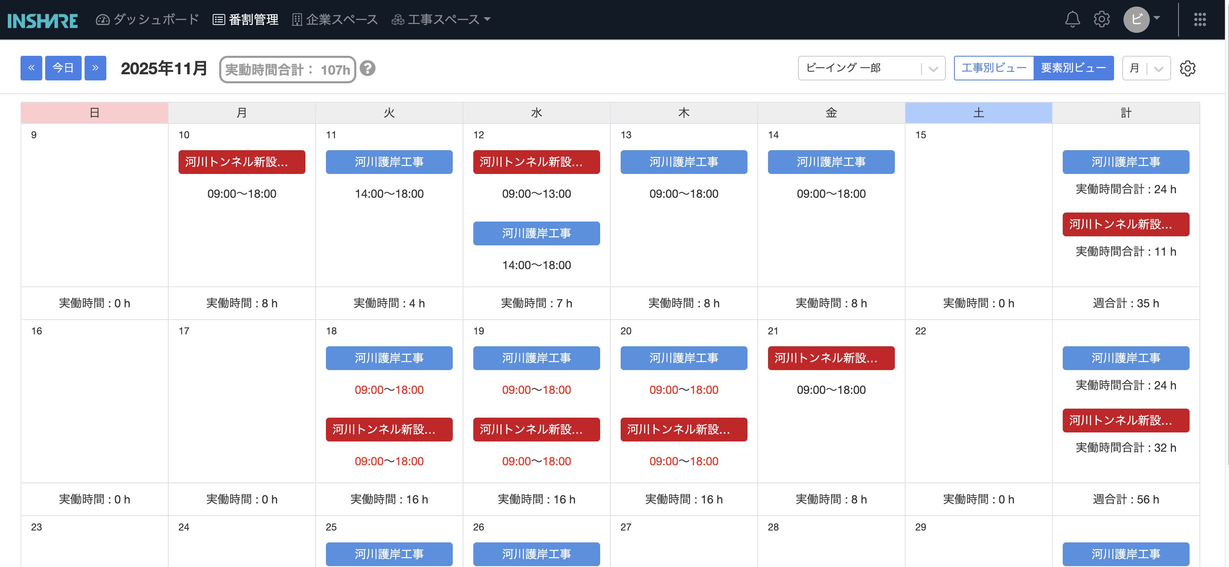Click first week 河川護岸工事 total chip
1229x567 pixels.
coord(1126,162)
